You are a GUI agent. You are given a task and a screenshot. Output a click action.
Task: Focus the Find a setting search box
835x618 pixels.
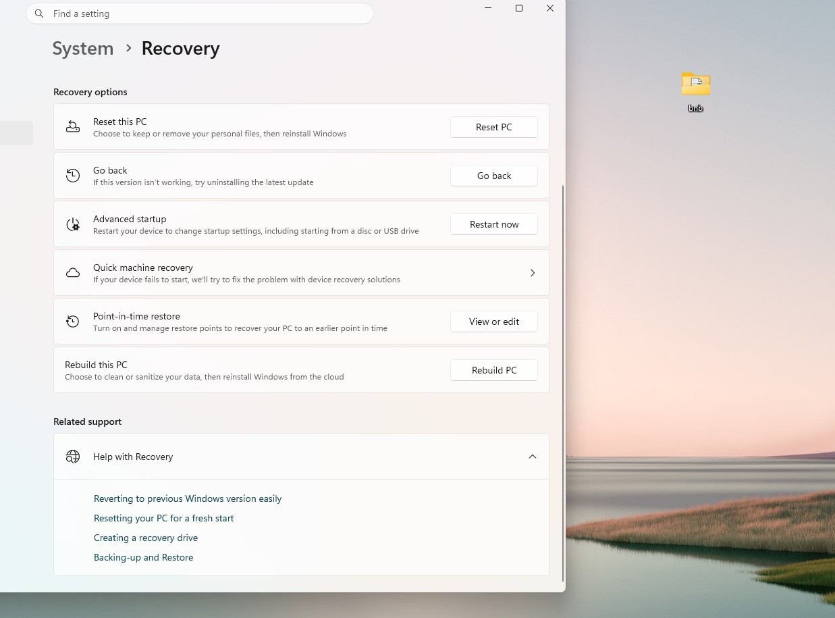200,14
